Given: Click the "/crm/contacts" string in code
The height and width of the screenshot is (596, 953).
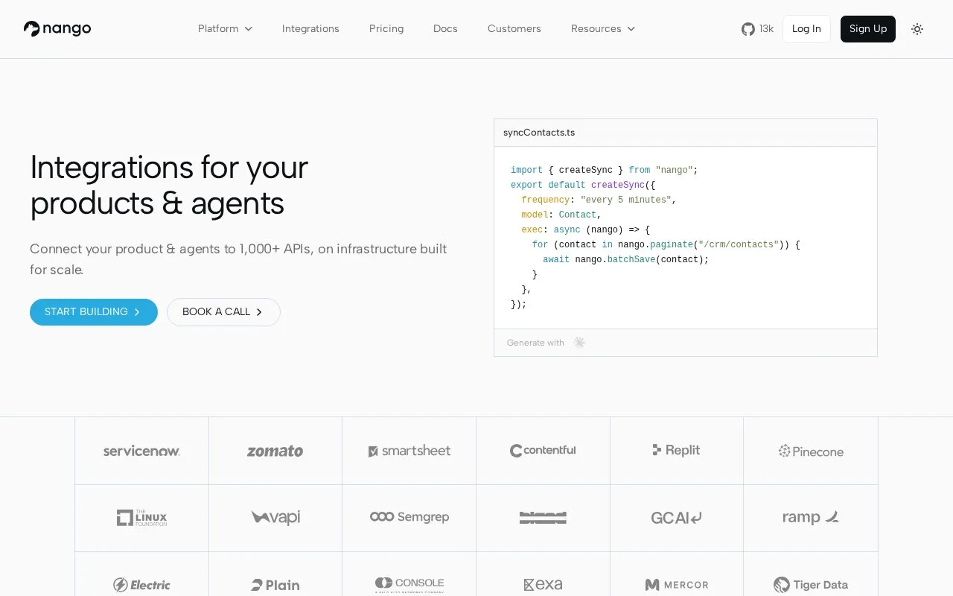Looking at the screenshot, I should (739, 245).
